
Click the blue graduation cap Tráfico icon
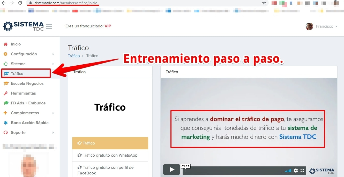pos(6,74)
